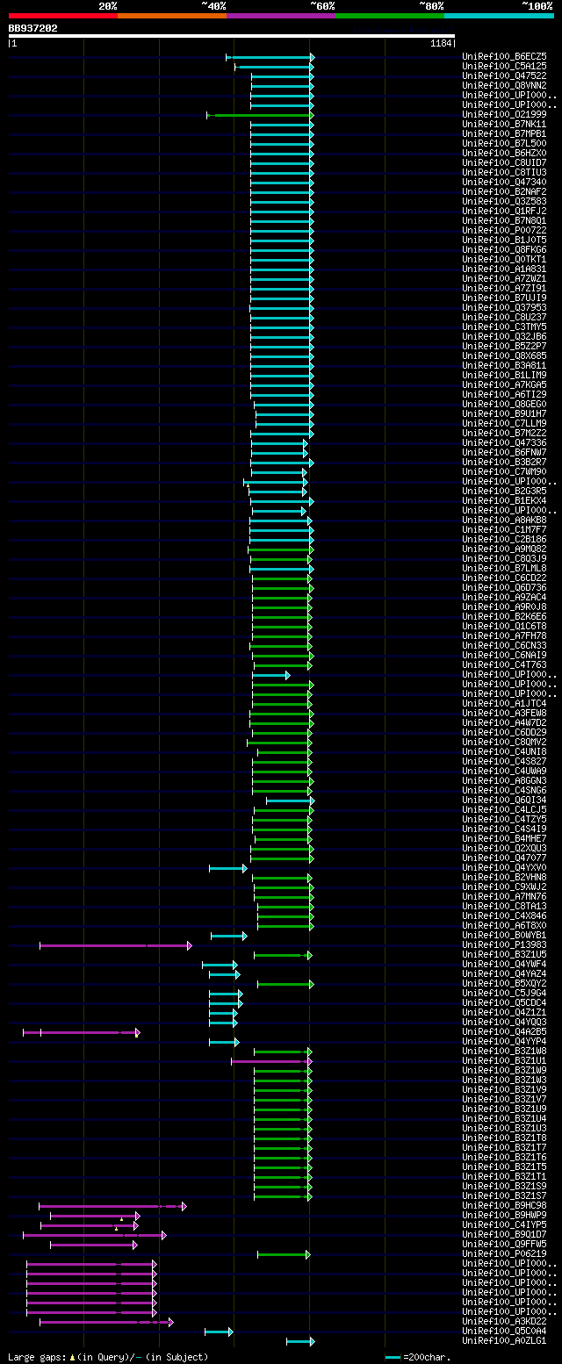Select the UniRef100_A3KD22 label
This screenshot has height=1364, width=562.
click(503, 1321)
